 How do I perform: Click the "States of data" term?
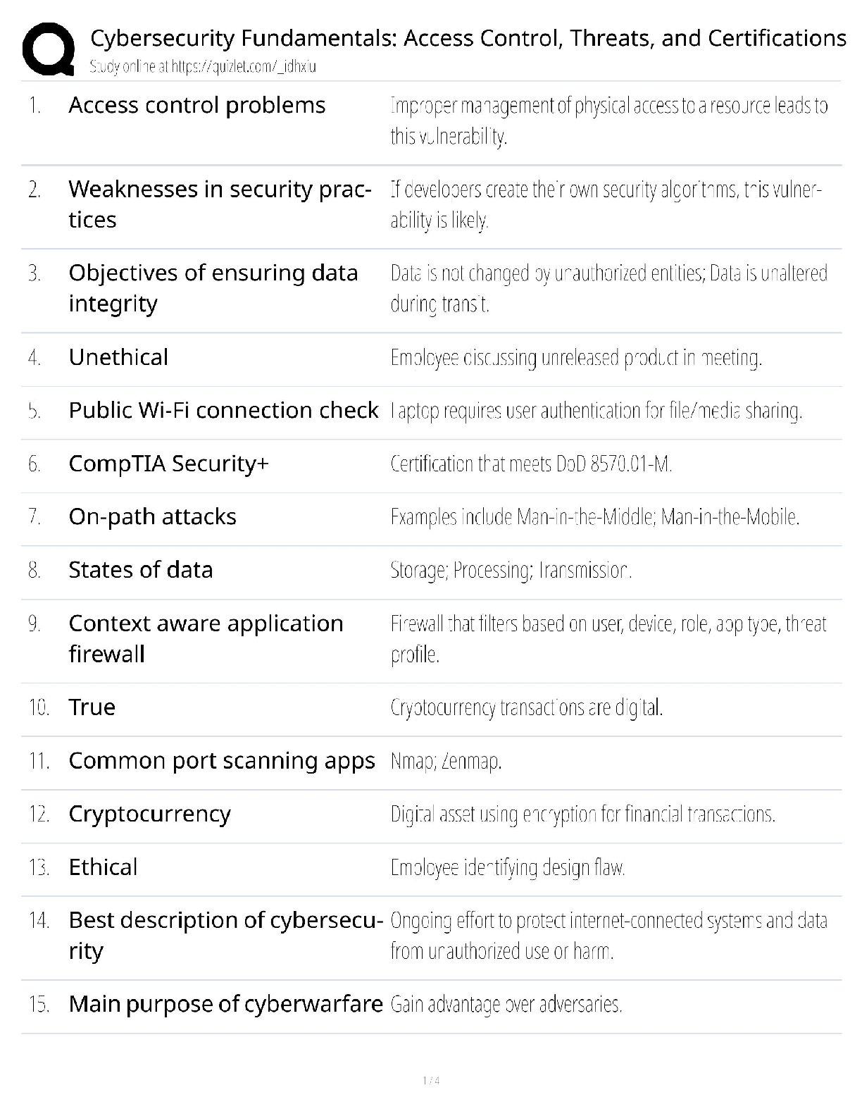(141, 570)
